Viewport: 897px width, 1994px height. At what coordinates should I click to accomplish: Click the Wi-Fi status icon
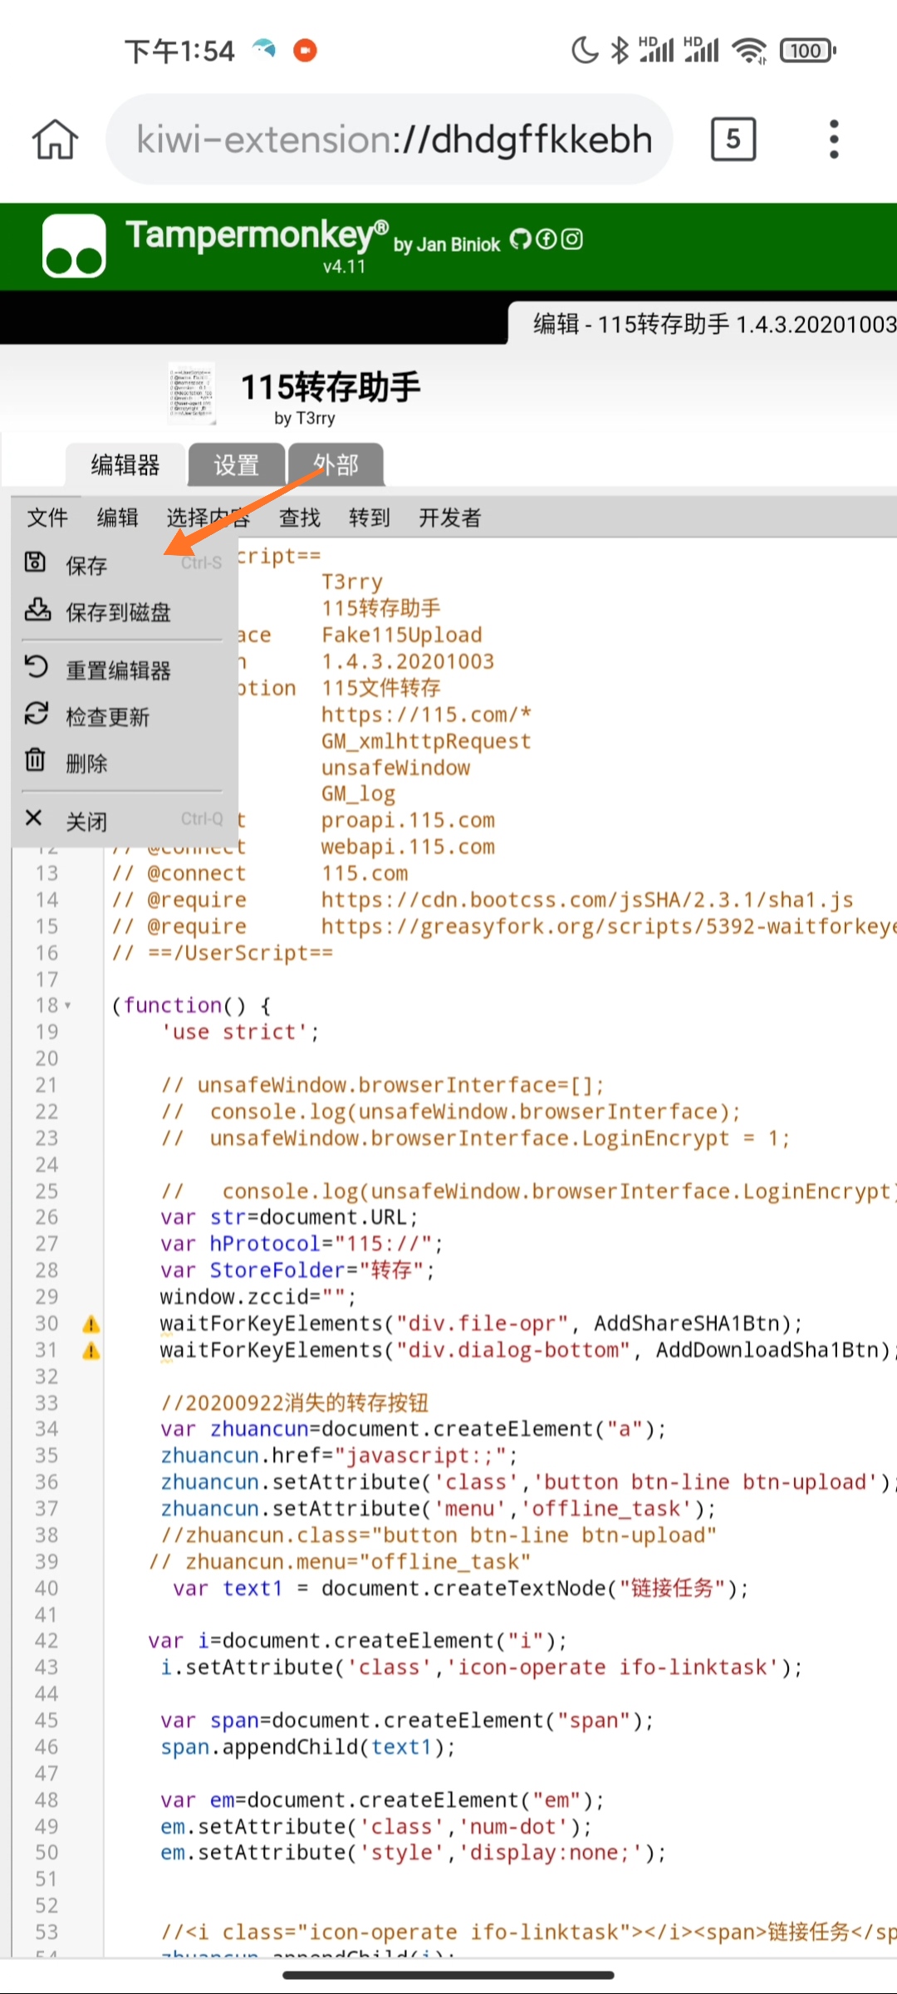click(749, 51)
